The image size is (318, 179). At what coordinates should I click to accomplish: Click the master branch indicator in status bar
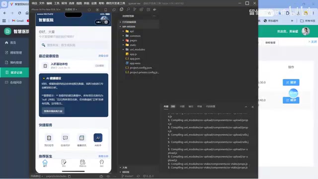click(x=127, y=176)
